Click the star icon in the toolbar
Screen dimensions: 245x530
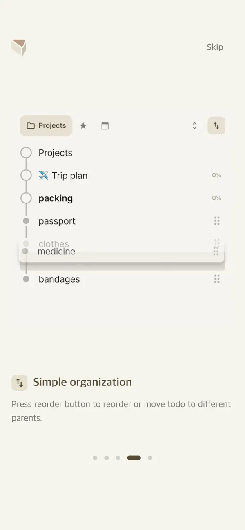[x=83, y=126]
